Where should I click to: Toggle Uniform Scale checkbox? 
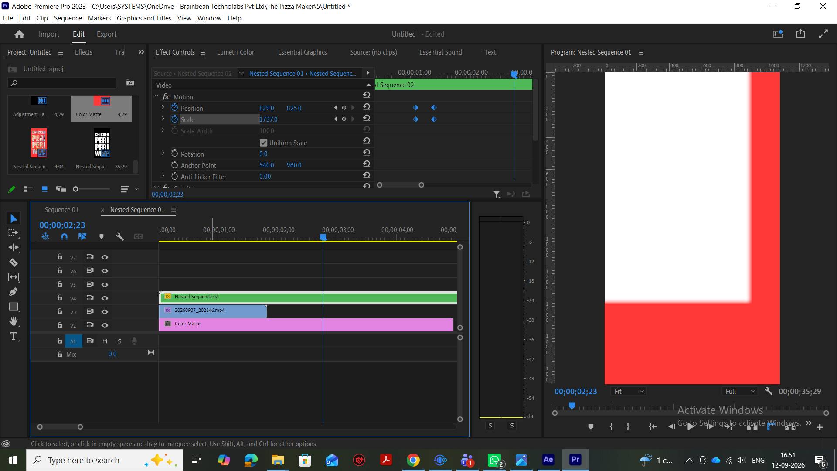(263, 143)
